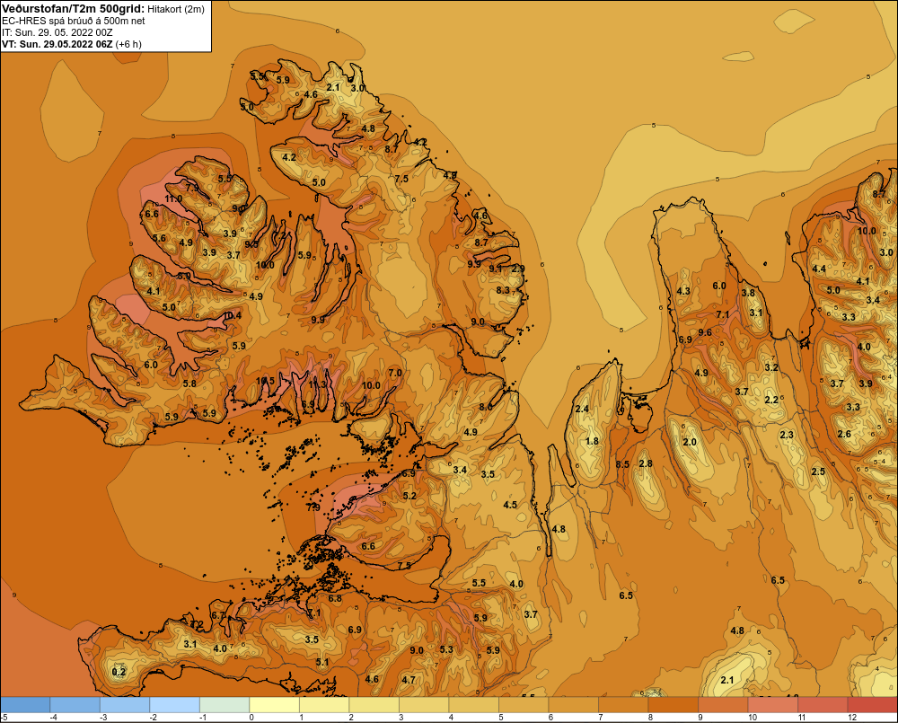Screen dimensions: 898x723
Task: Click the 6.8 temperature value
Action: [x=335, y=598]
